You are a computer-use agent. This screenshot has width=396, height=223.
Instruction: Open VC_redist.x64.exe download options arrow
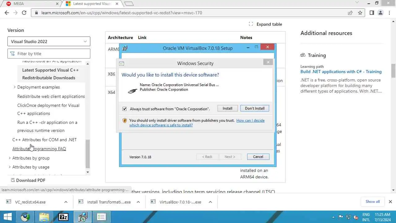(66, 202)
